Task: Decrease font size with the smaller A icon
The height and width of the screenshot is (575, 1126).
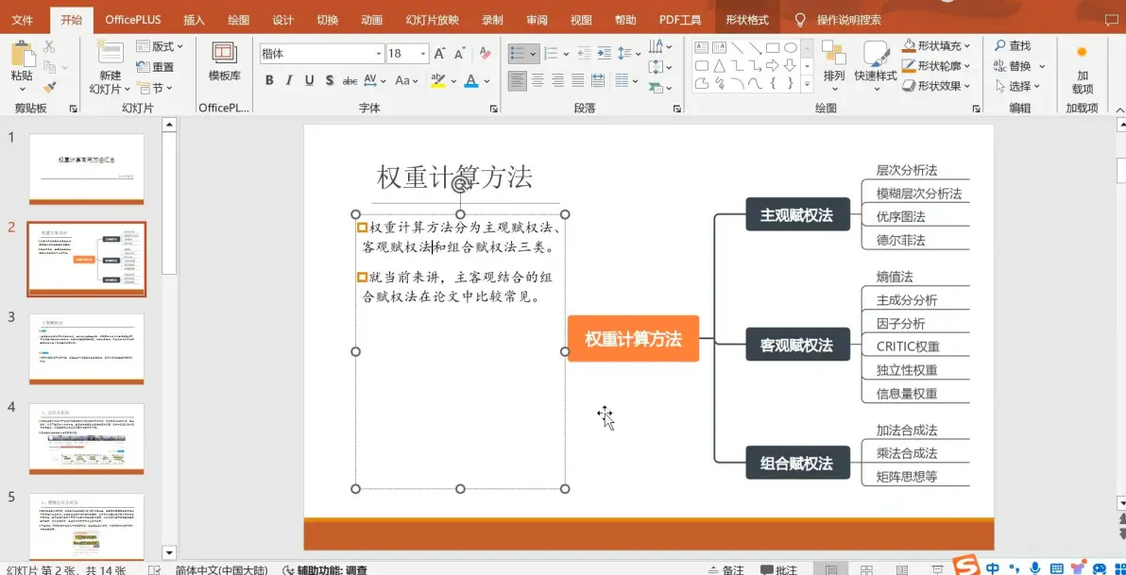Action: [460, 53]
